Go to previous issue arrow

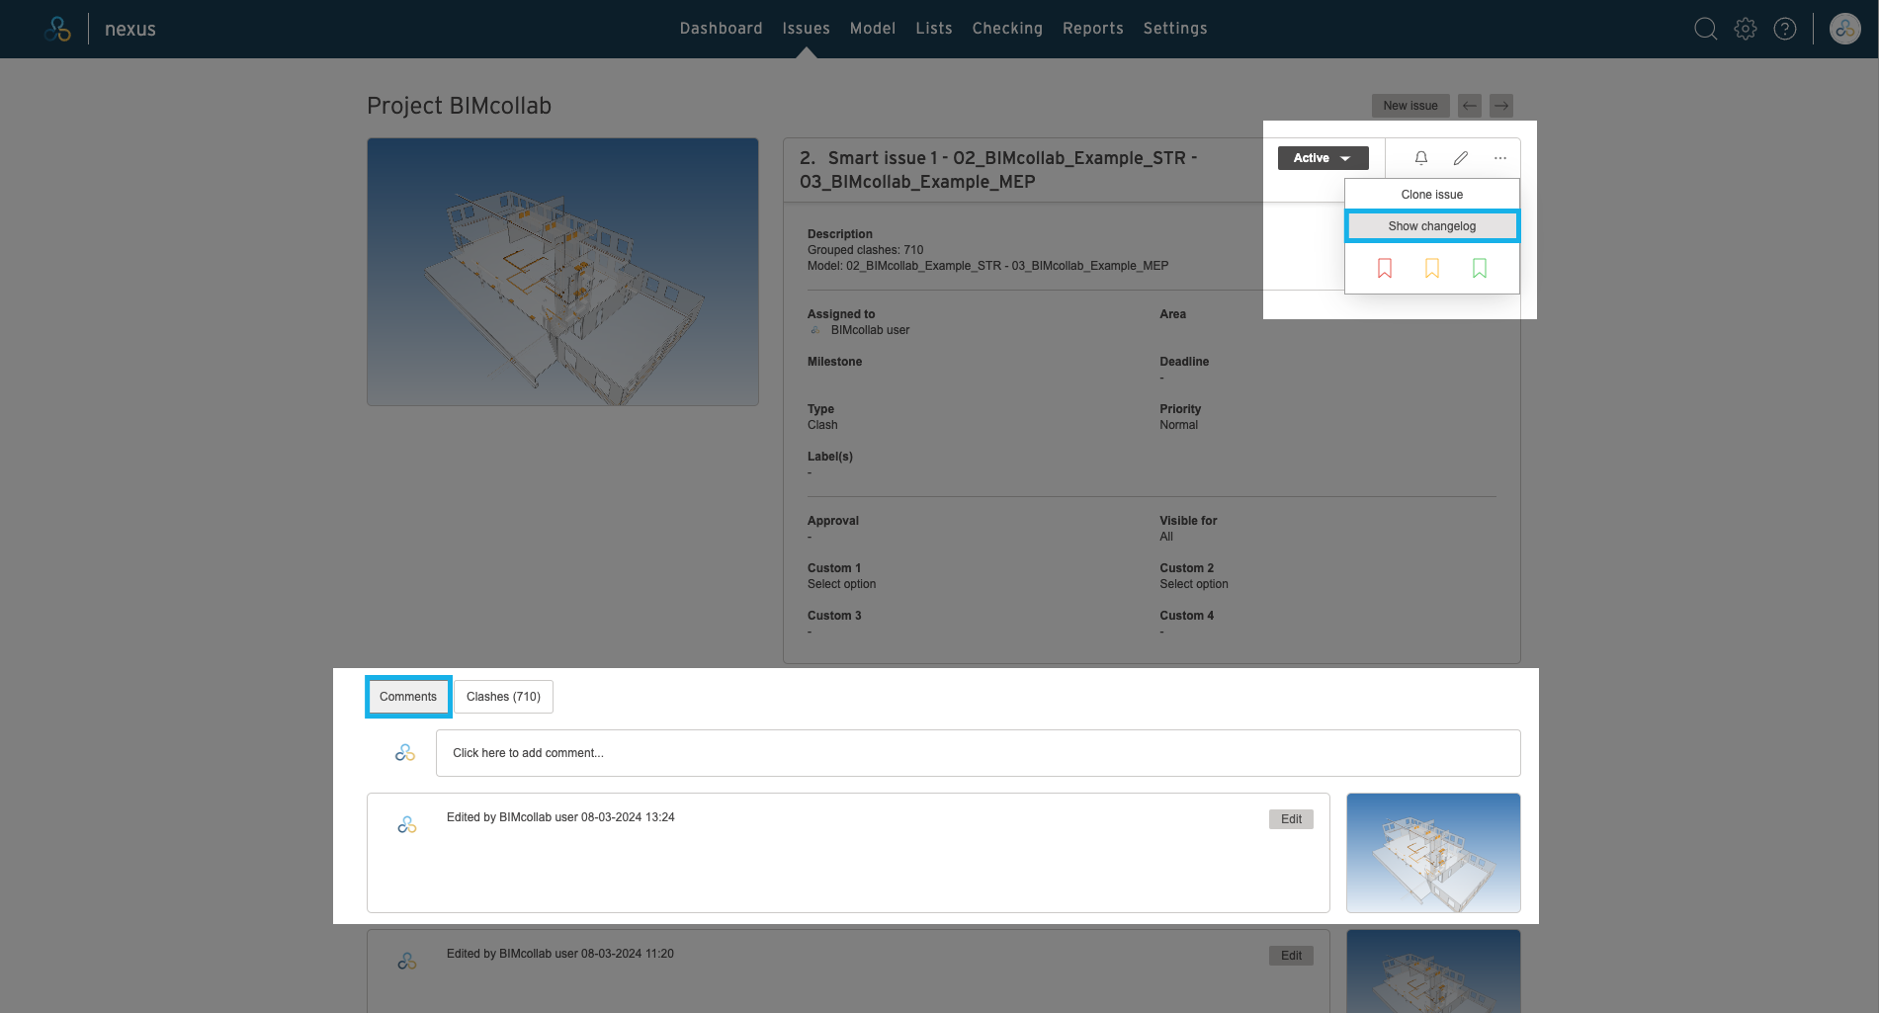coord(1470,106)
